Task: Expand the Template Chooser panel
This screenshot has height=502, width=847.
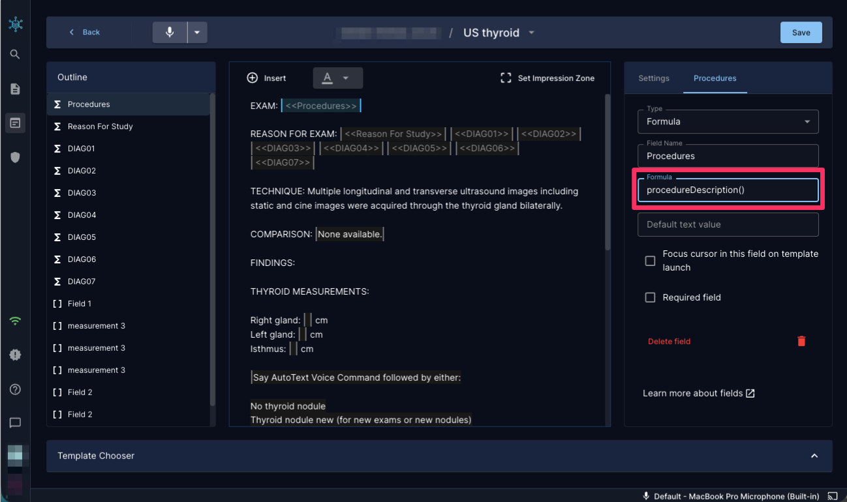Action: coord(814,456)
